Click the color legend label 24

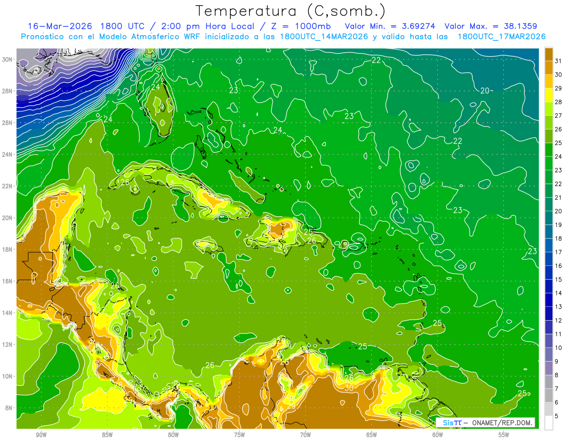pyautogui.click(x=558, y=157)
